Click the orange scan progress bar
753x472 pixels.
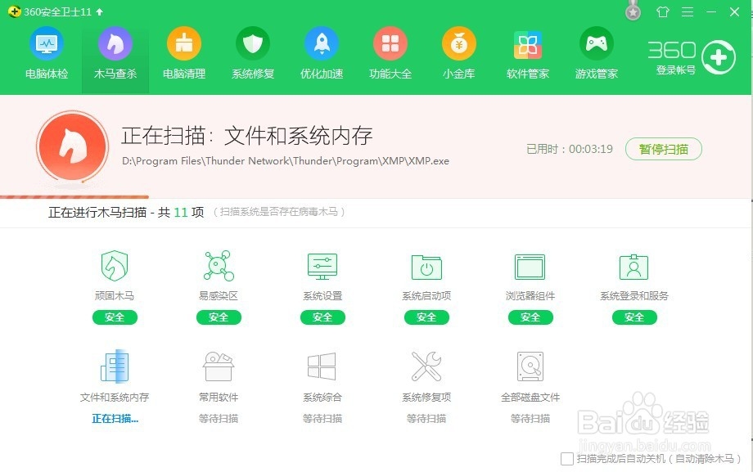click(x=74, y=196)
